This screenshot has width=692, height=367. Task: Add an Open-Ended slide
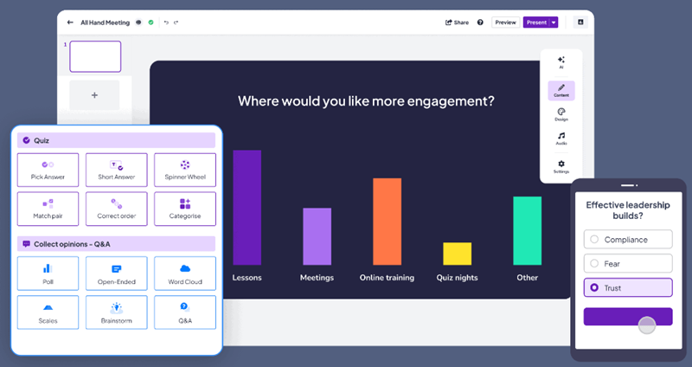tap(117, 274)
